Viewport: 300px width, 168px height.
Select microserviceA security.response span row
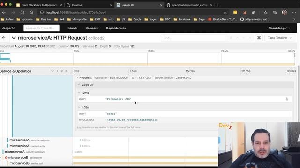pyautogui.click(x=37, y=140)
